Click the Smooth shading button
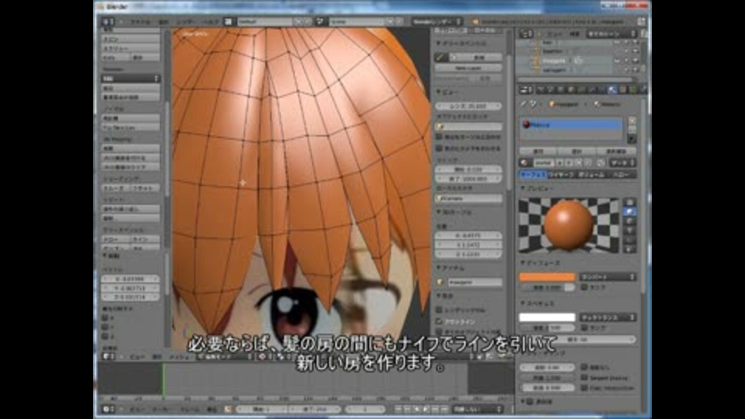The image size is (745, 419). pyautogui.click(x=116, y=188)
